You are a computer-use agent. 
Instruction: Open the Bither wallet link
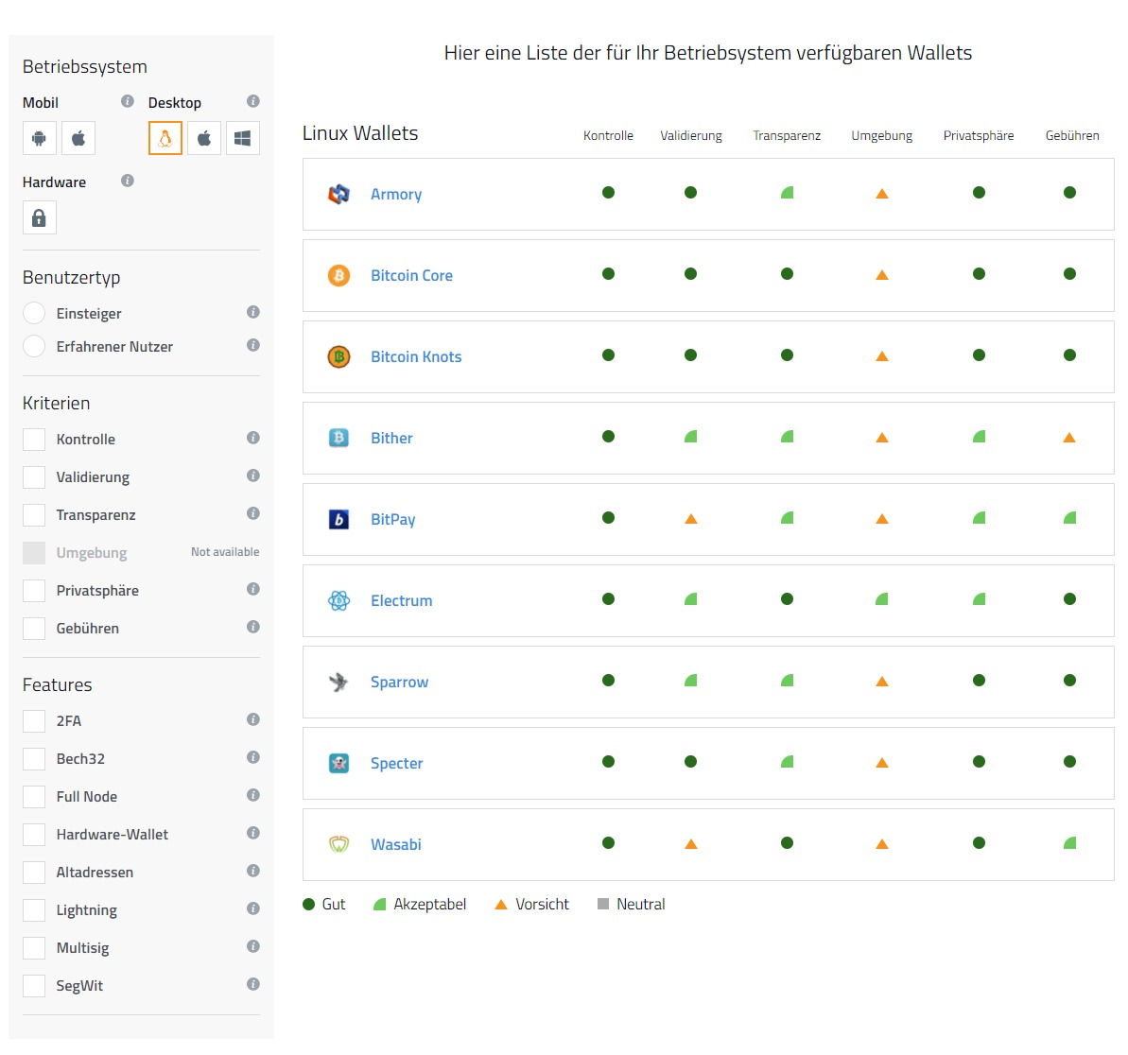[391, 438]
